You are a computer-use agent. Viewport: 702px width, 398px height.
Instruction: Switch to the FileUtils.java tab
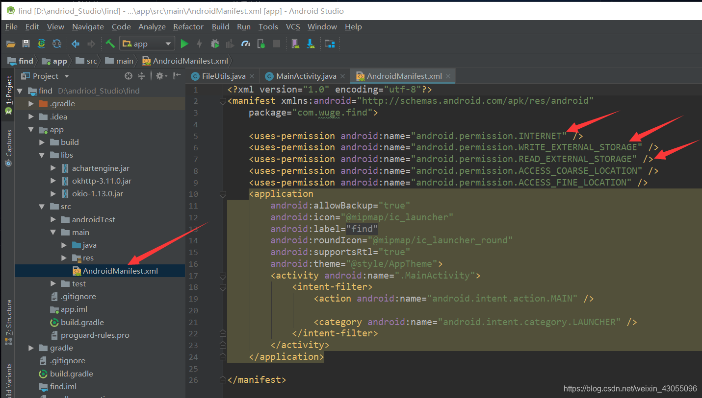pos(224,76)
